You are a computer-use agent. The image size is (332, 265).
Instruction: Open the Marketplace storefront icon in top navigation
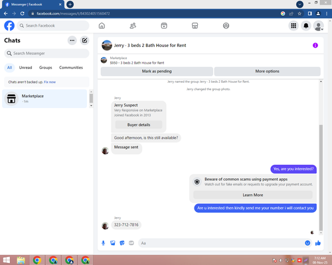(195, 26)
